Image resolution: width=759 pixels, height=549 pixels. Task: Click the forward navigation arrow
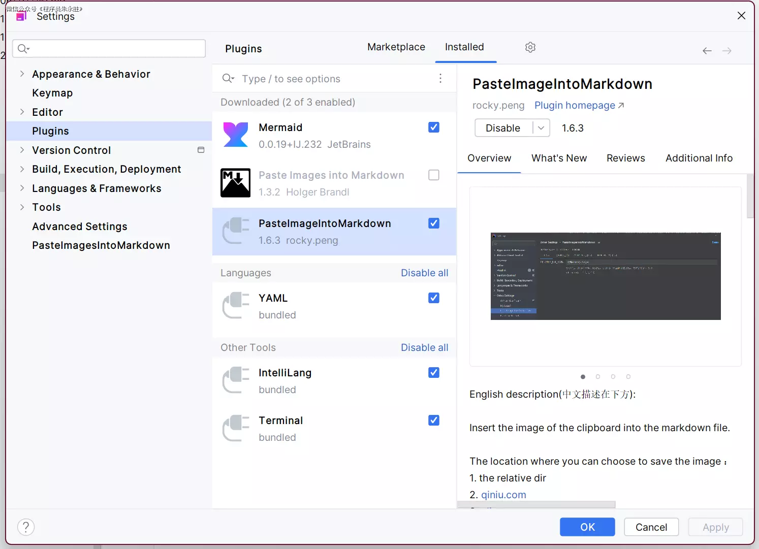(726, 51)
